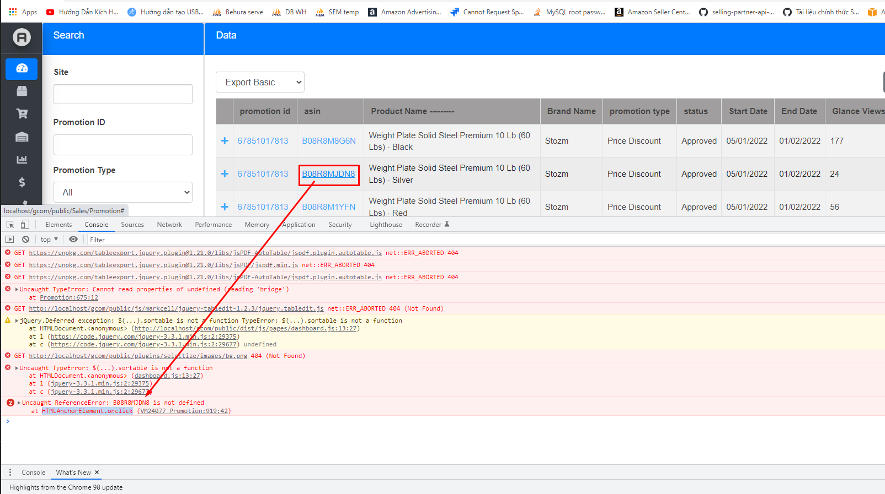Viewport: 885px width, 494px height.
Task: Open the DB WH bookmark
Action: pos(289,12)
